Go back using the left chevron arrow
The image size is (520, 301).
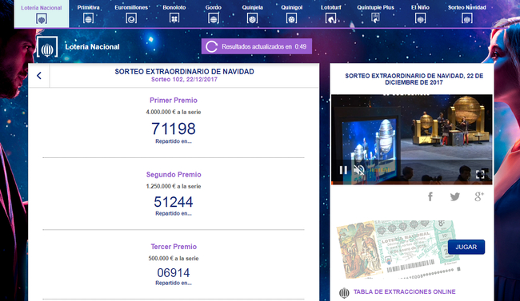point(39,76)
